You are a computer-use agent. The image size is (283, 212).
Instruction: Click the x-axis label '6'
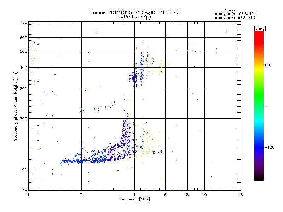coord(165,195)
